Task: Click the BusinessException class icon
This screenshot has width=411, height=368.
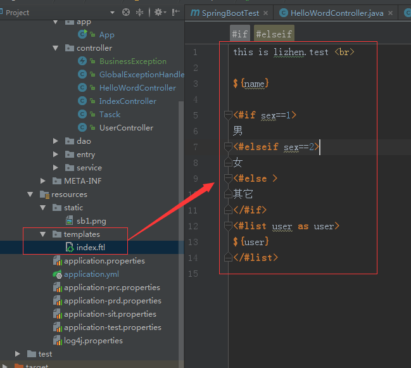Action: pyautogui.click(x=82, y=61)
